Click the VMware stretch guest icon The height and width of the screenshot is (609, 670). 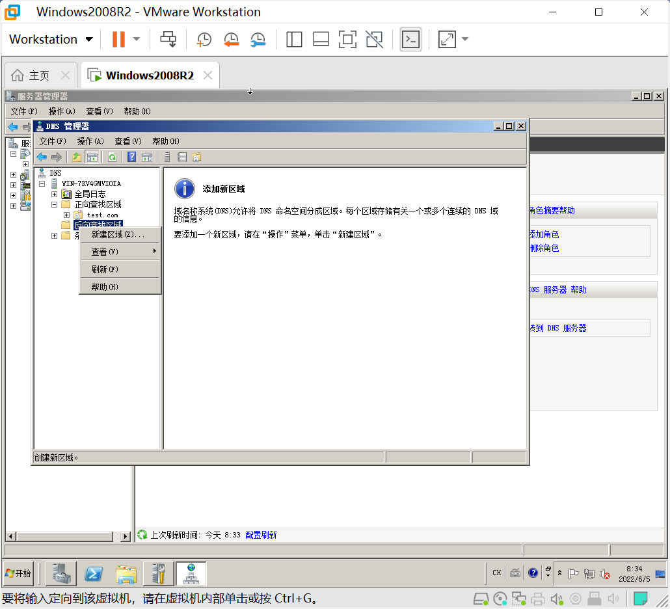point(447,39)
